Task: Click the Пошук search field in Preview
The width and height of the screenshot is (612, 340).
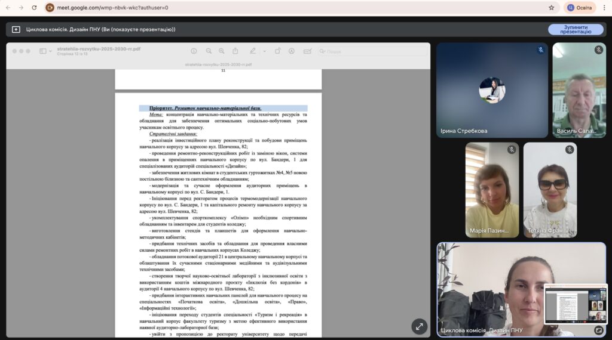Action: [x=372, y=51]
